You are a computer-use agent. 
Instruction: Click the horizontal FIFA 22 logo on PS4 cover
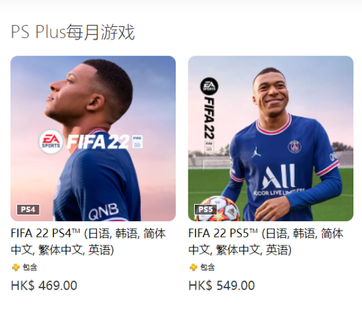(x=98, y=142)
